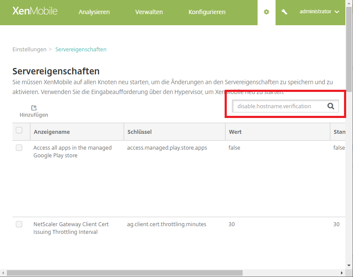Click the search magnifier icon
The height and width of the screenshot is (277, 353).
331,106
